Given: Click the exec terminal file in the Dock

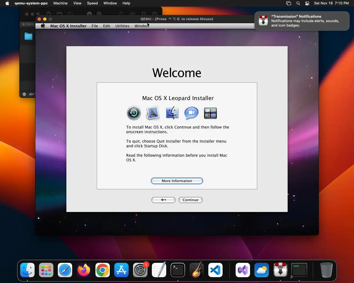Looking at the screenshot, I should click(x=299, y=270).
